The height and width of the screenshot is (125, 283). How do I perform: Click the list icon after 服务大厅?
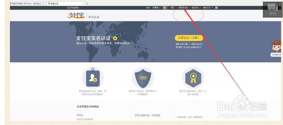tap(216, 8)
